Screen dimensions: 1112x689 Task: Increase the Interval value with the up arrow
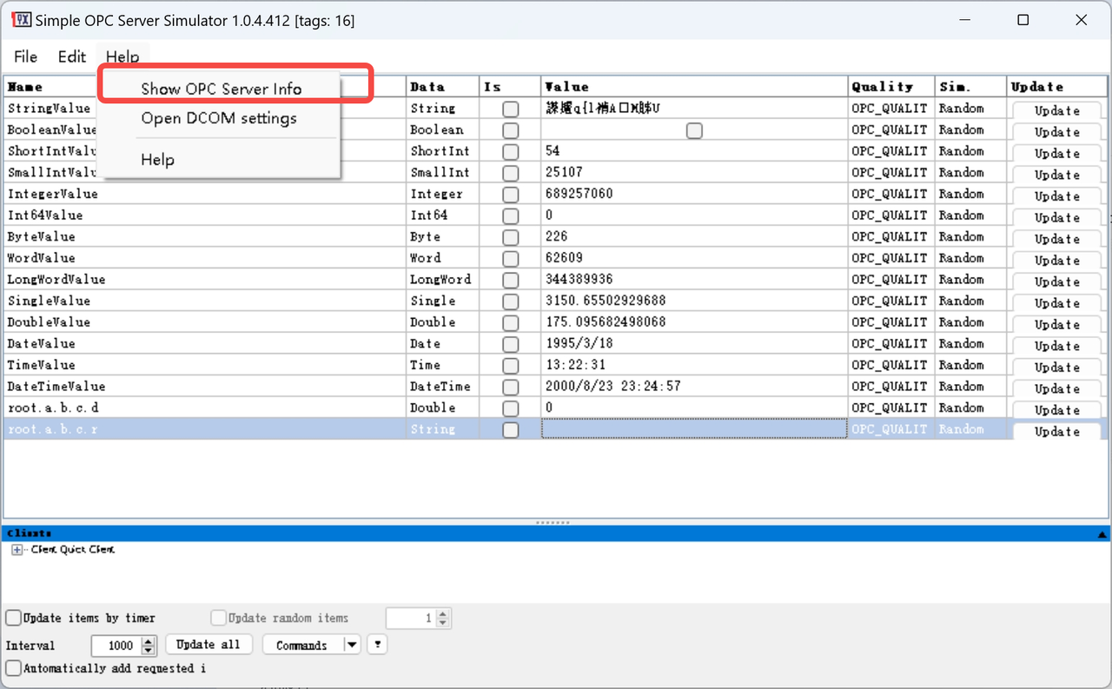pyautogui.click(x=149, y=641)
